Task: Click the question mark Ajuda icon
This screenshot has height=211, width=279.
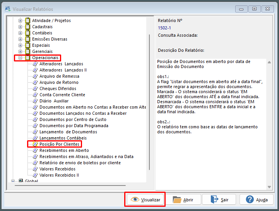Action: tap(250, 199)
